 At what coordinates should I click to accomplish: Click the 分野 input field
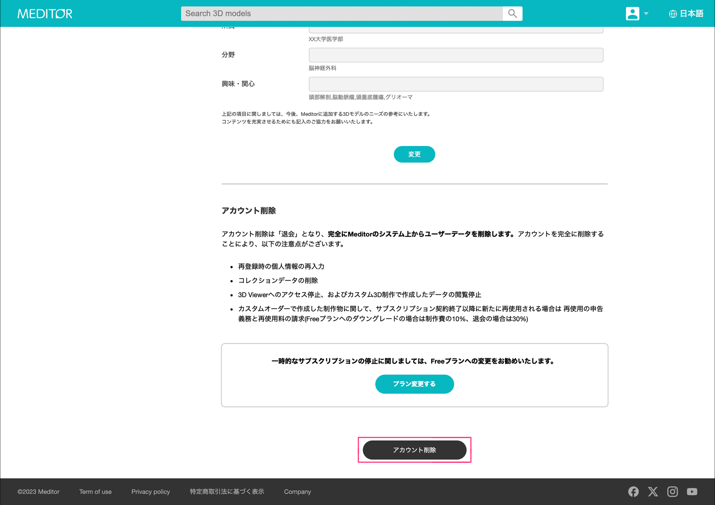[455, 55]
